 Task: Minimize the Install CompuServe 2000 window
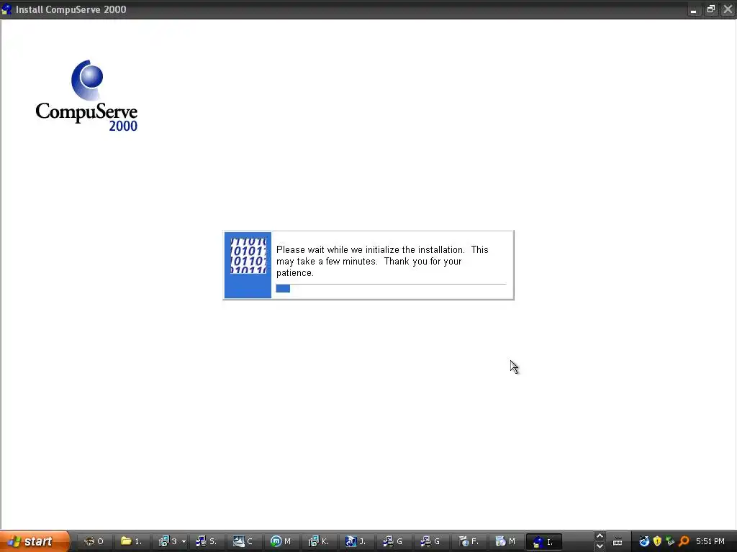[x=693, y=9]
